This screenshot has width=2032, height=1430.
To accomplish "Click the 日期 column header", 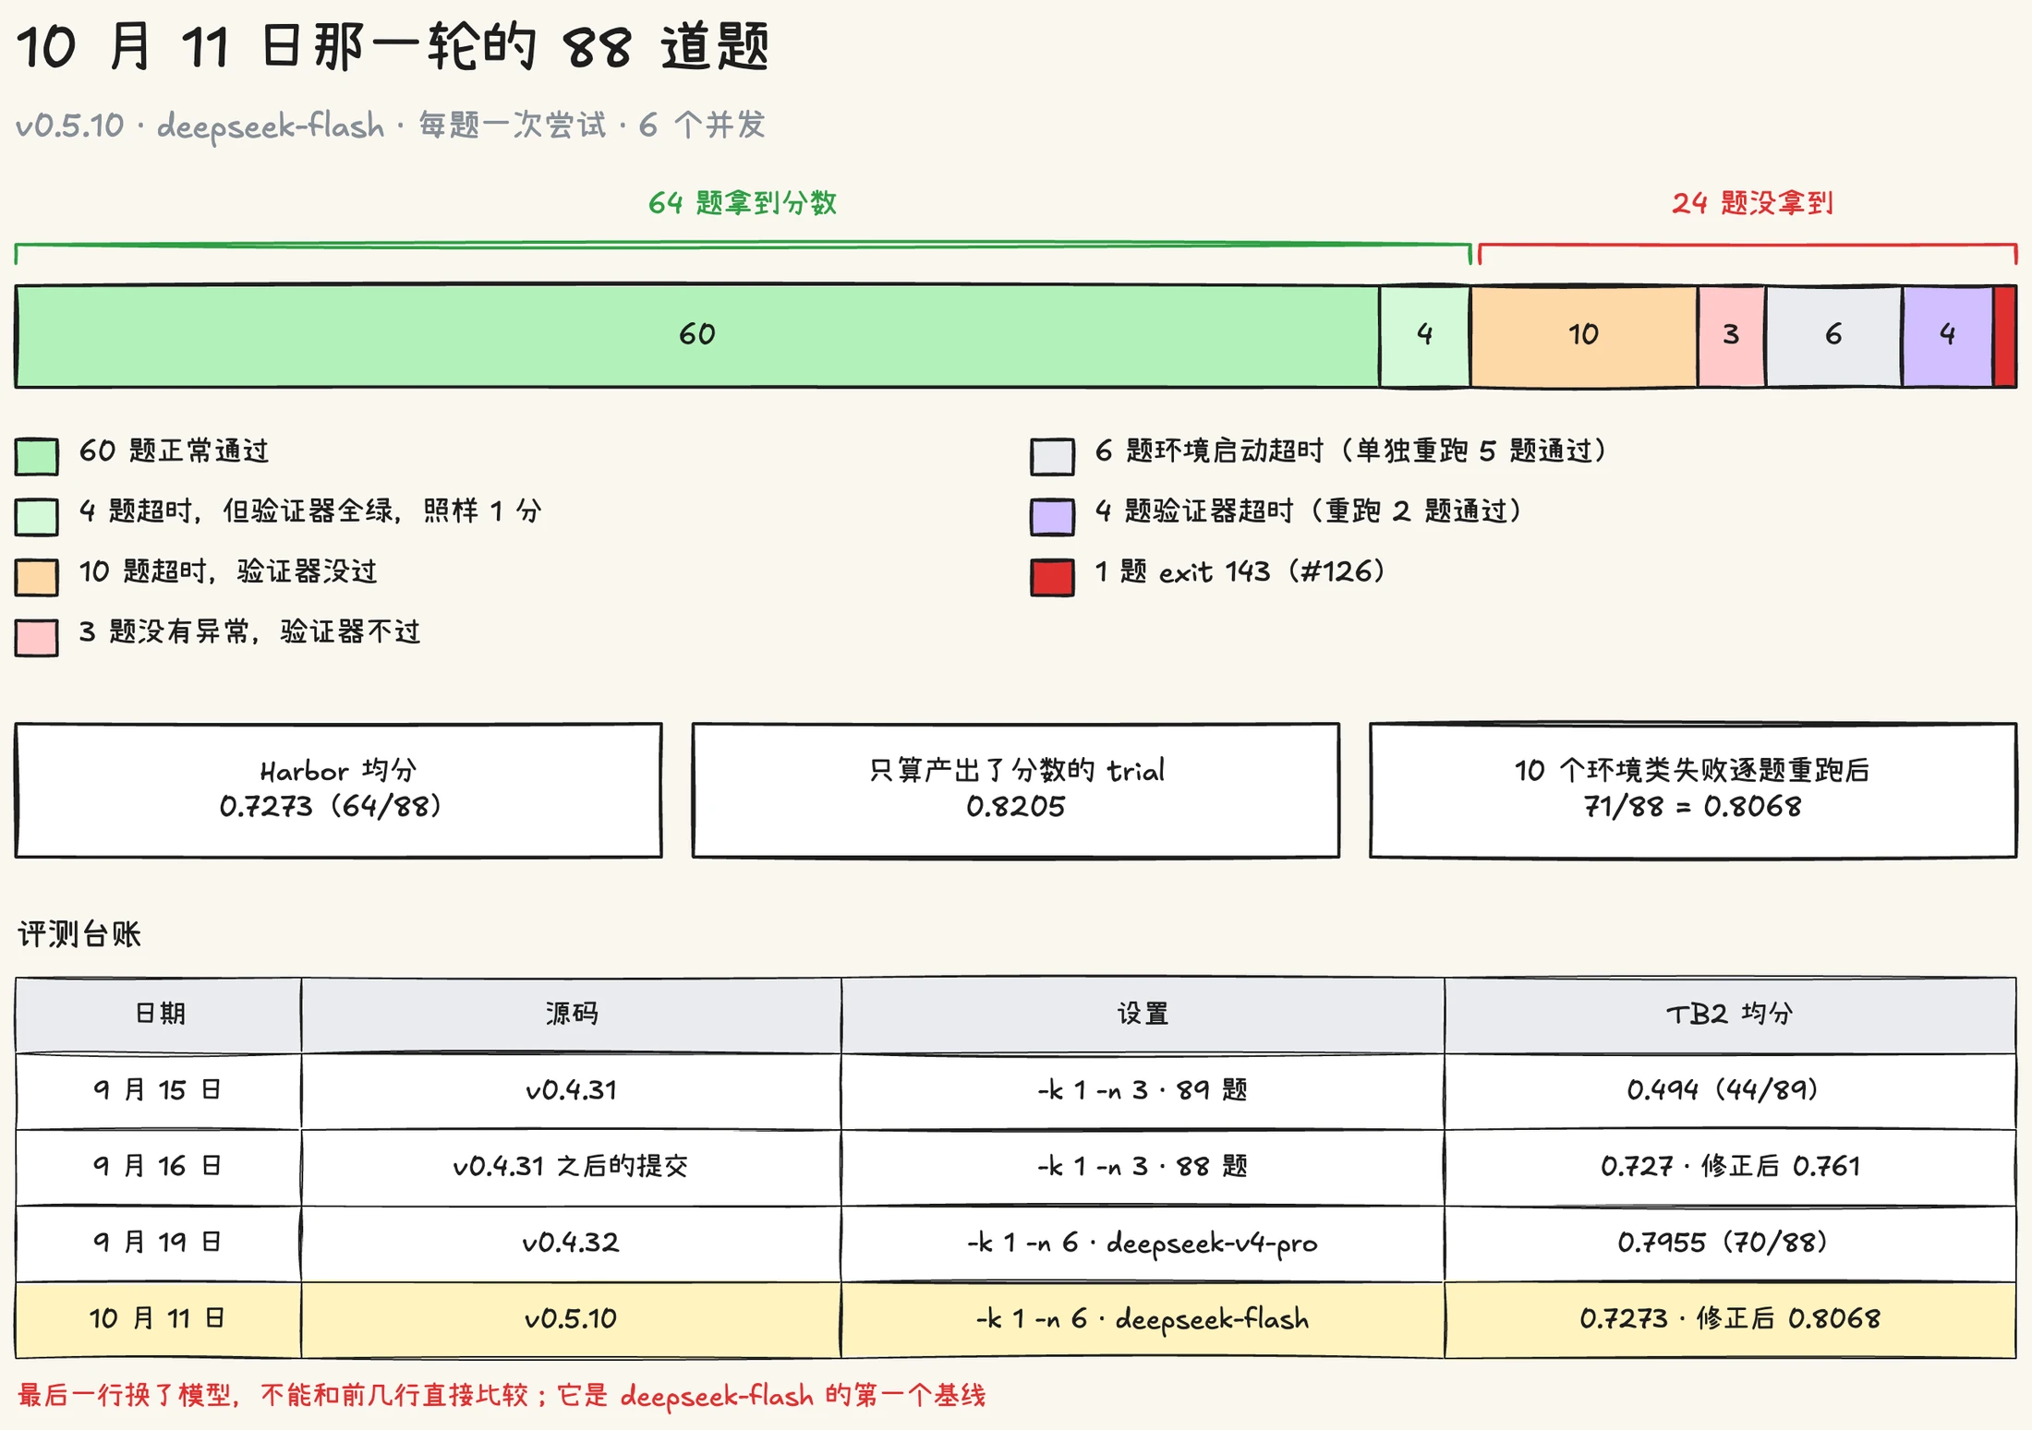I will click(159, 1015).
